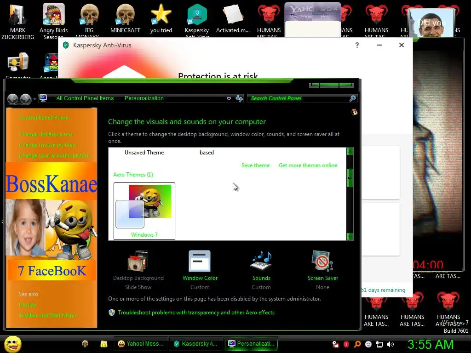Switch to Kaspersky Anti-Virus taskbar button
The width and height of the screenshot is (471, 353).
pos(196,344)
